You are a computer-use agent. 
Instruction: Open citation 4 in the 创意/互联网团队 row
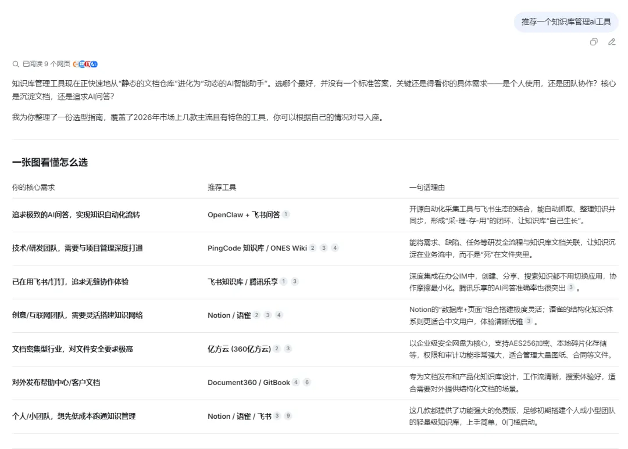(279, 315)
